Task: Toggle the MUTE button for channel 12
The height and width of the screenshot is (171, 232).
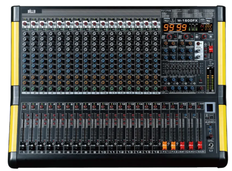Action: (120, 106)
